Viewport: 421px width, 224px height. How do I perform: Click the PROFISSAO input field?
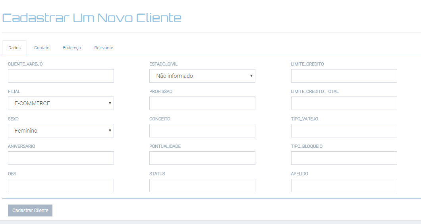tap(202, 103)
